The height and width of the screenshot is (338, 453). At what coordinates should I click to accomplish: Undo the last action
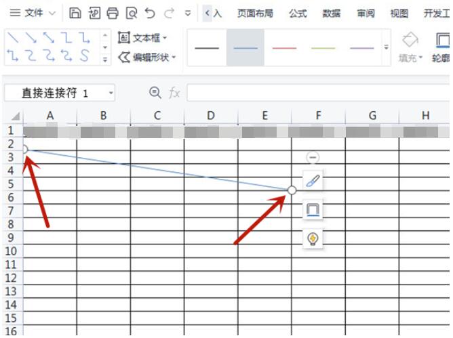(150, 13)
